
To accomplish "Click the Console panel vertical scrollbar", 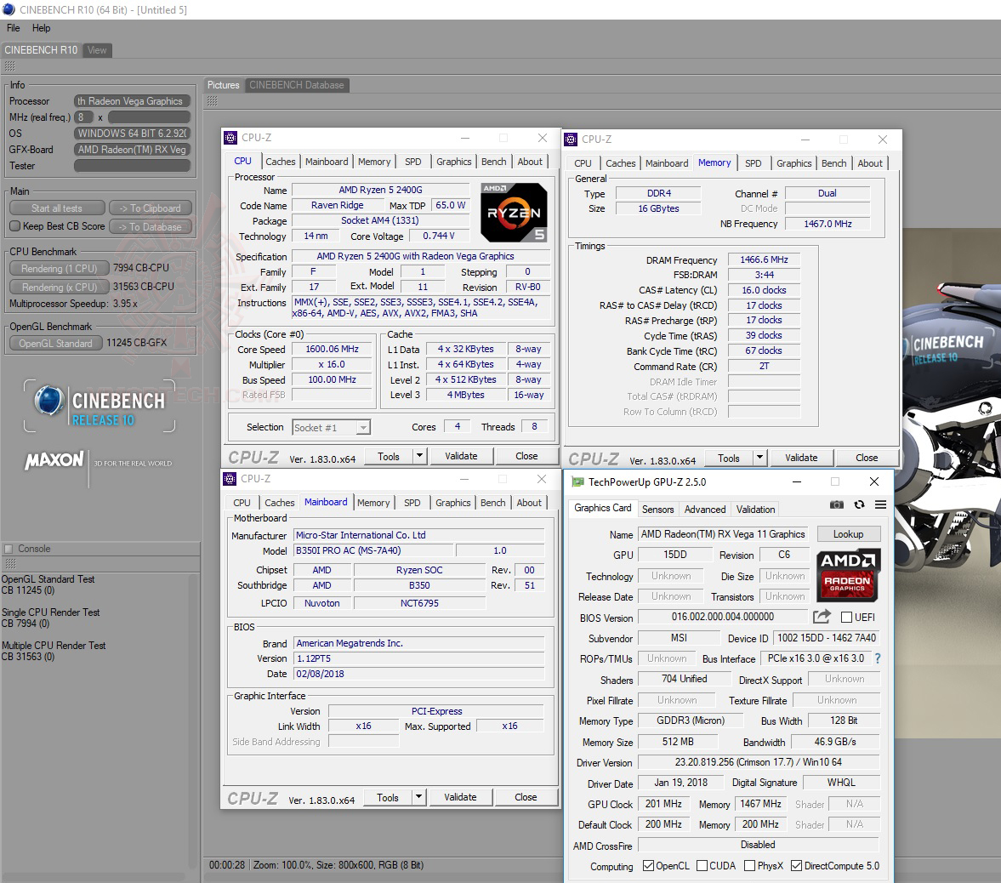I will tap(194, 721).
